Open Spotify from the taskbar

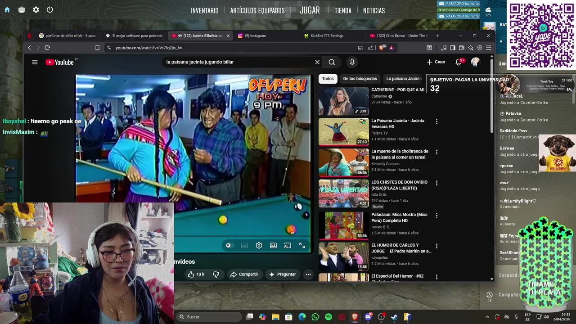[328, 317]
